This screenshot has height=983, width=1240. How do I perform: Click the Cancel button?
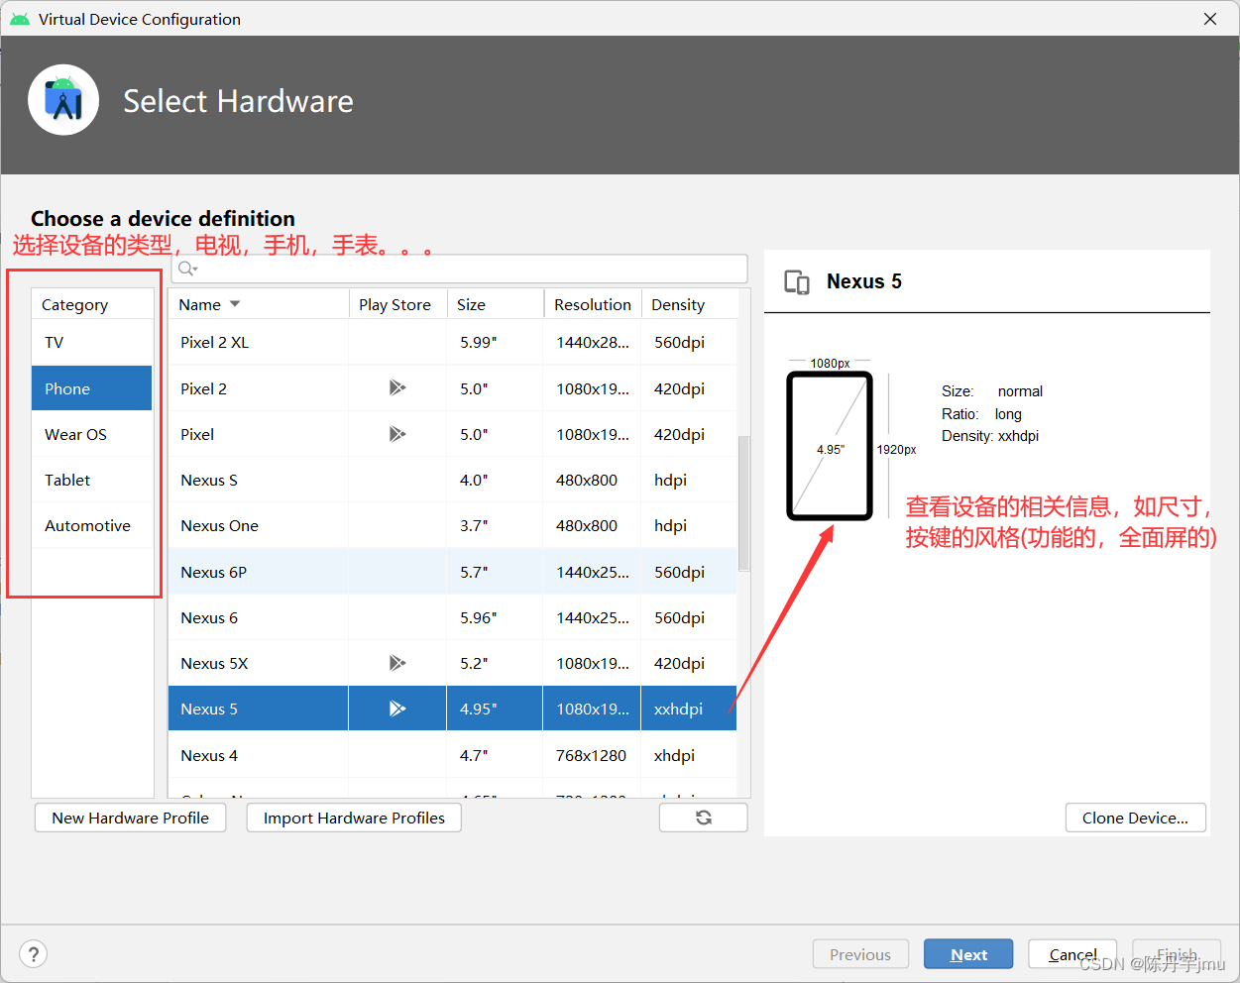point(1072,954)
